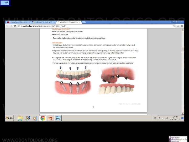The height and width of the screenshot is (142, 189).
Task: Click page number 2 at page bottom
Action: 93,107
